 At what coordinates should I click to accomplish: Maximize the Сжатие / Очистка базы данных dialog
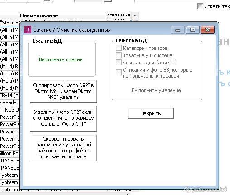click(192, 29)
